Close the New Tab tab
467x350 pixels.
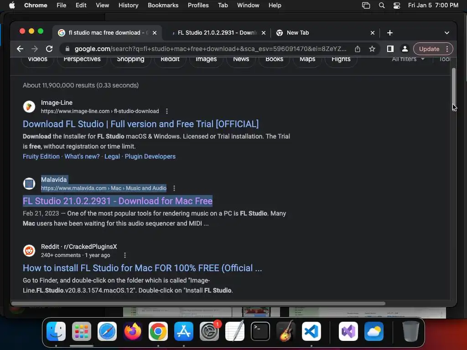[x=372, y=33]
